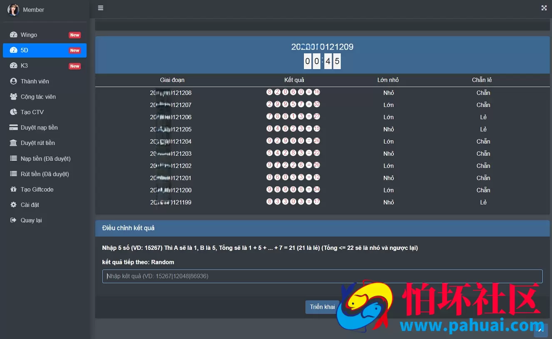The width and height of the screenshot is (552, 339).
Task: Click the Quay lại link
Action: (x=31, y=220)
